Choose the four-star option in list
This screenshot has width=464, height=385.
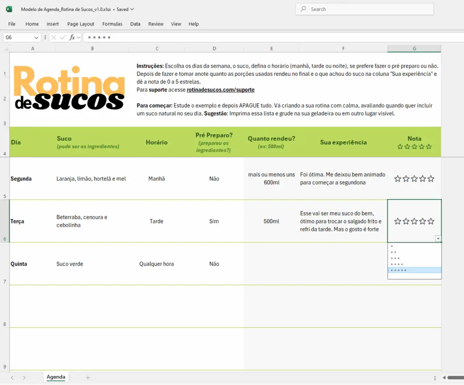click(414, 264)
